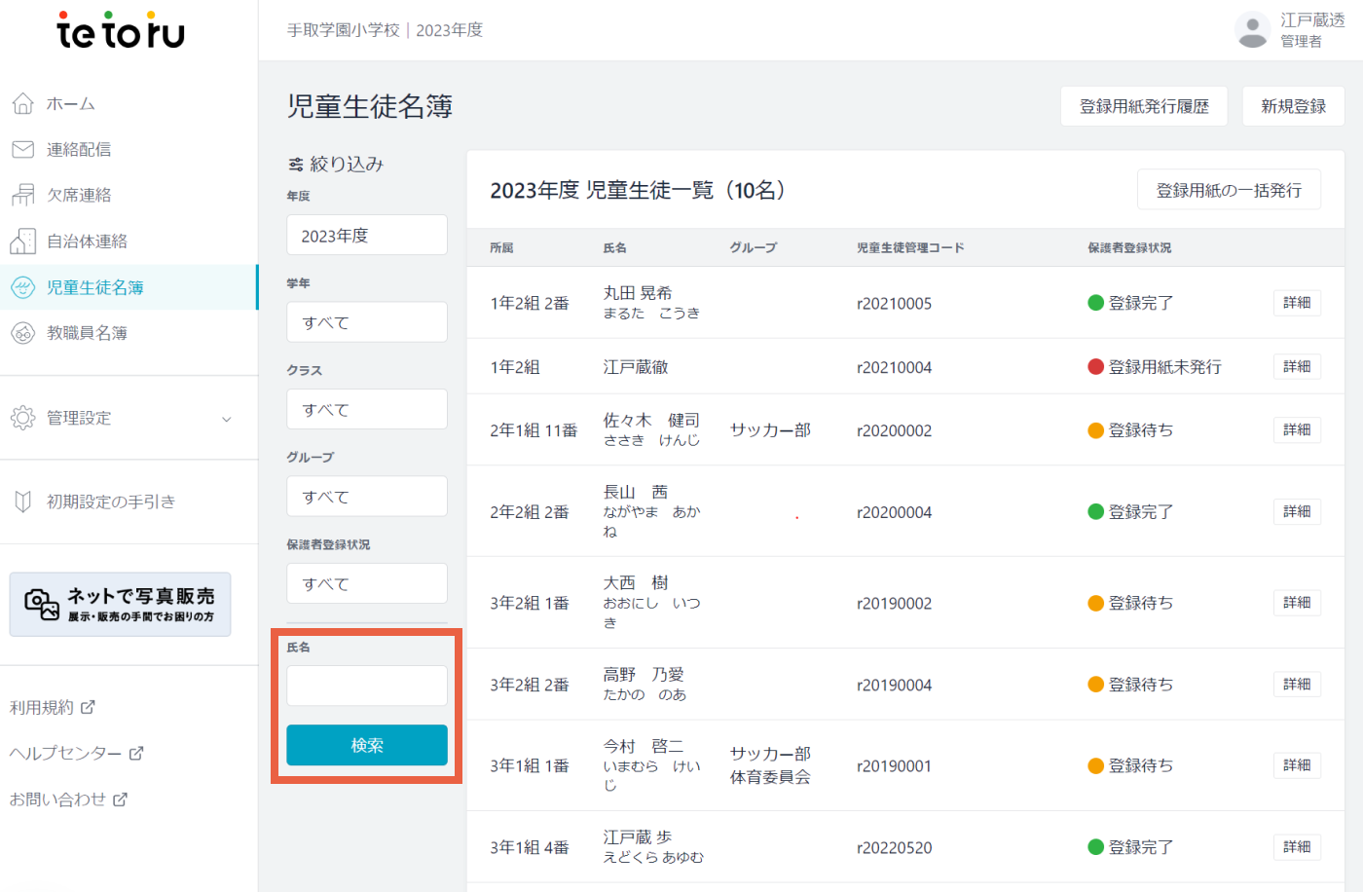The width and height of the screenshot is (1363, 892).
Task: Open the ホーム home icon
Action: click(x=22, y=103)
